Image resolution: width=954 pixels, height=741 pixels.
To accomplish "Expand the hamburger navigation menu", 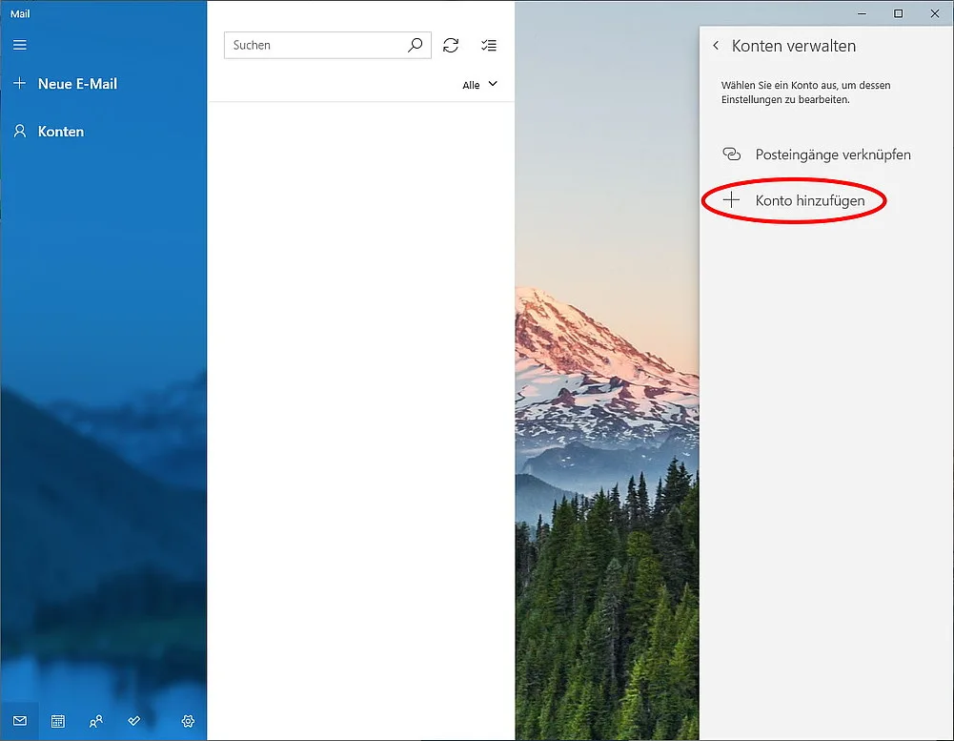I will pos(20,45).
